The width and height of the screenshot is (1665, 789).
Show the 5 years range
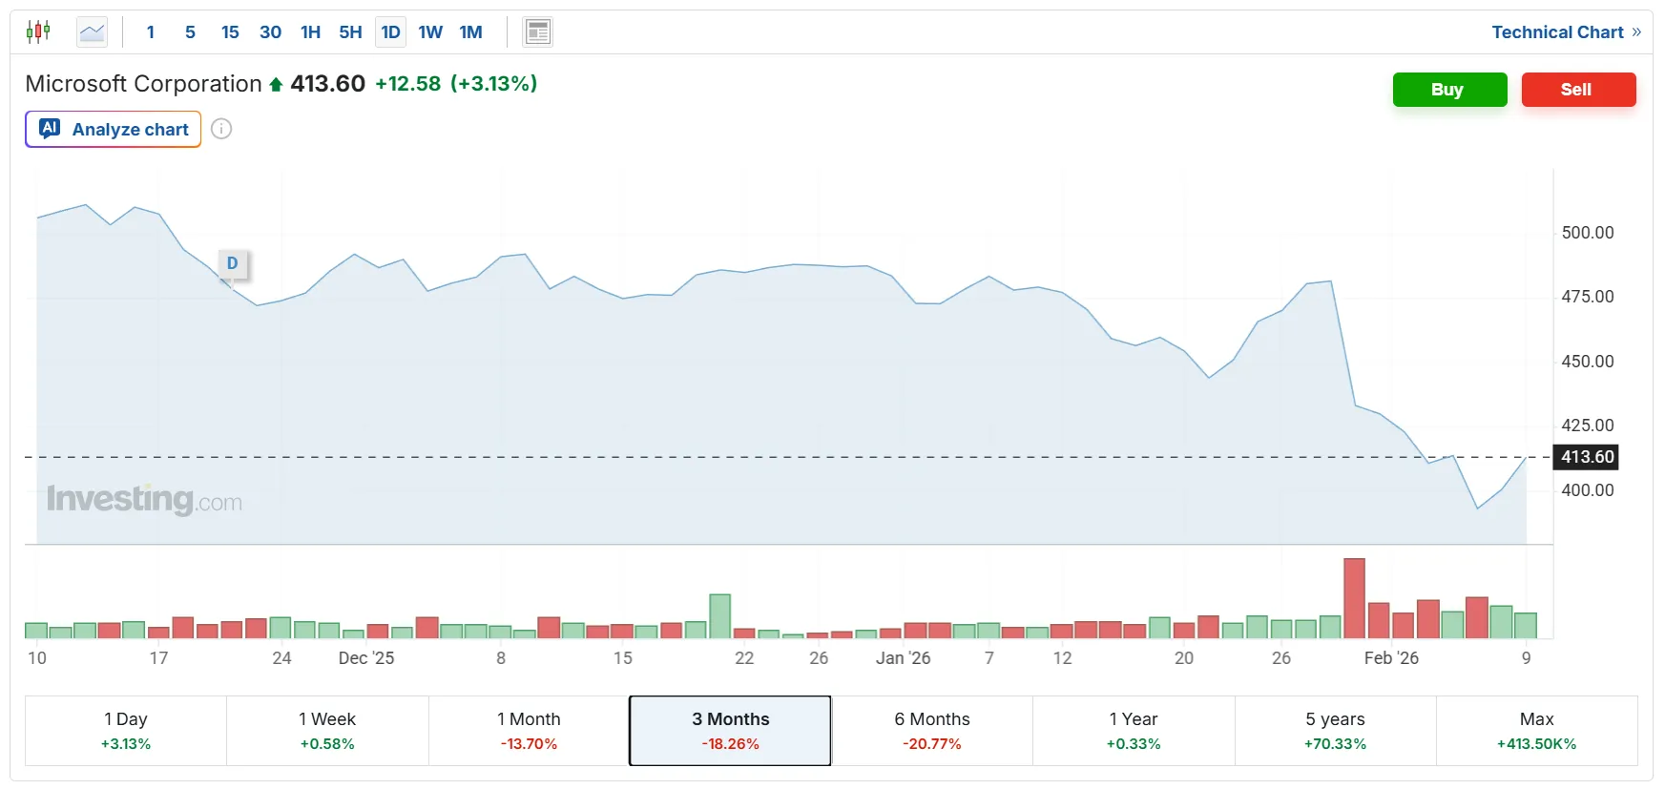tap(1335, 730)
